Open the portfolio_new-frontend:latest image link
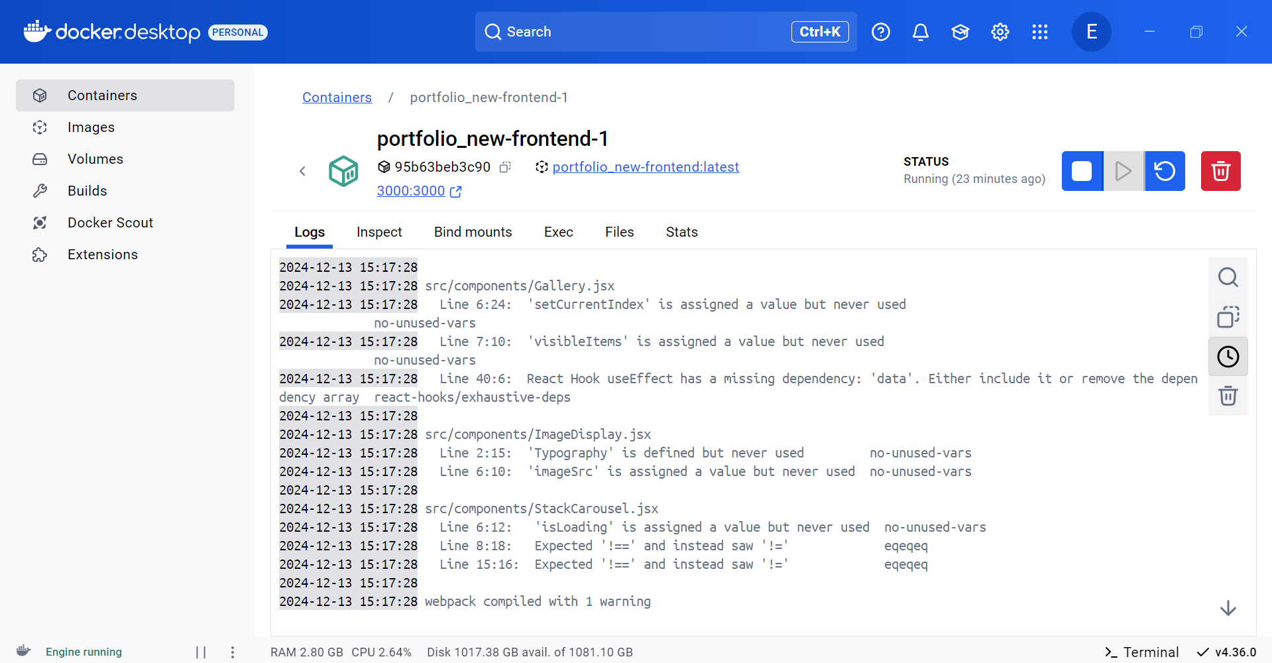The image size is (1272, 663). pyautogui.click(x=646, y=167)
